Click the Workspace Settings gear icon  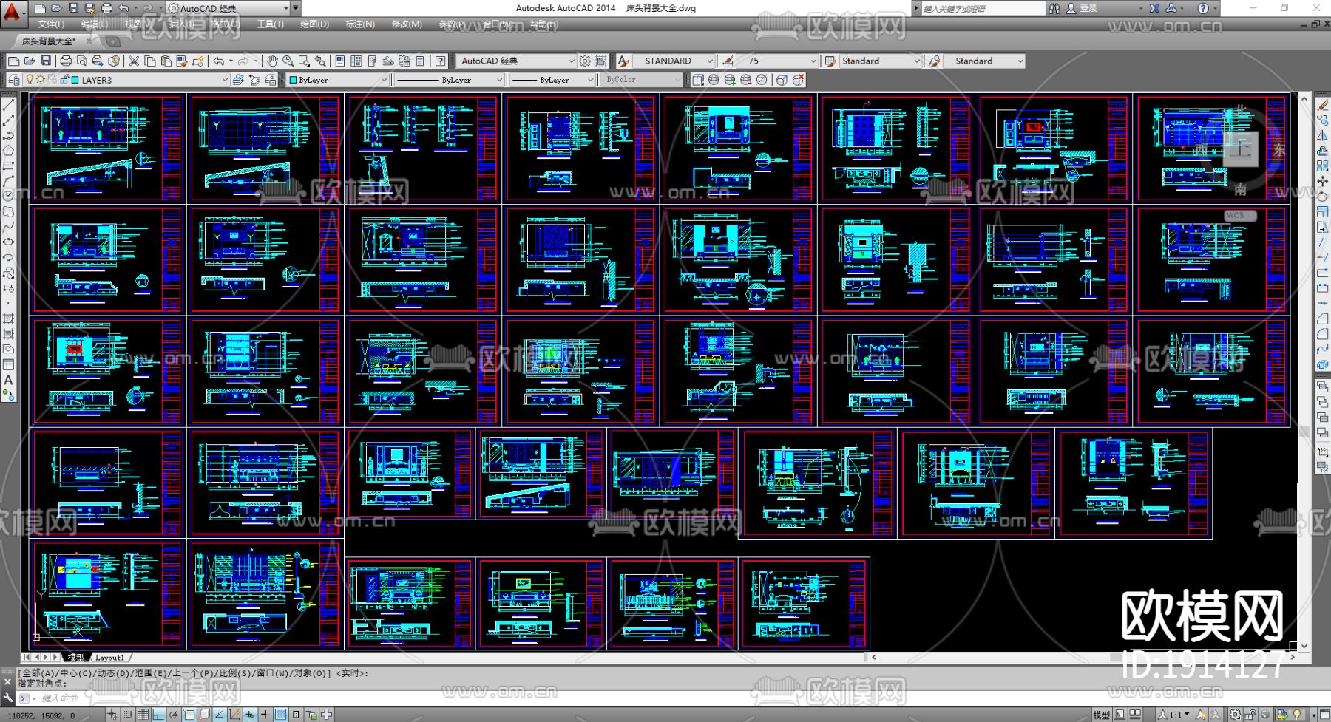click(x=585, y=61)
